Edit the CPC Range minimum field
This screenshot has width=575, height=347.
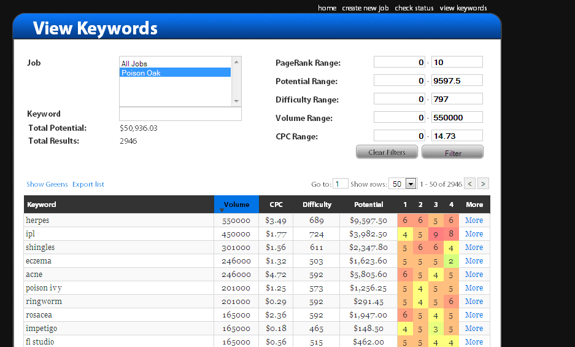tap(399, 136)
